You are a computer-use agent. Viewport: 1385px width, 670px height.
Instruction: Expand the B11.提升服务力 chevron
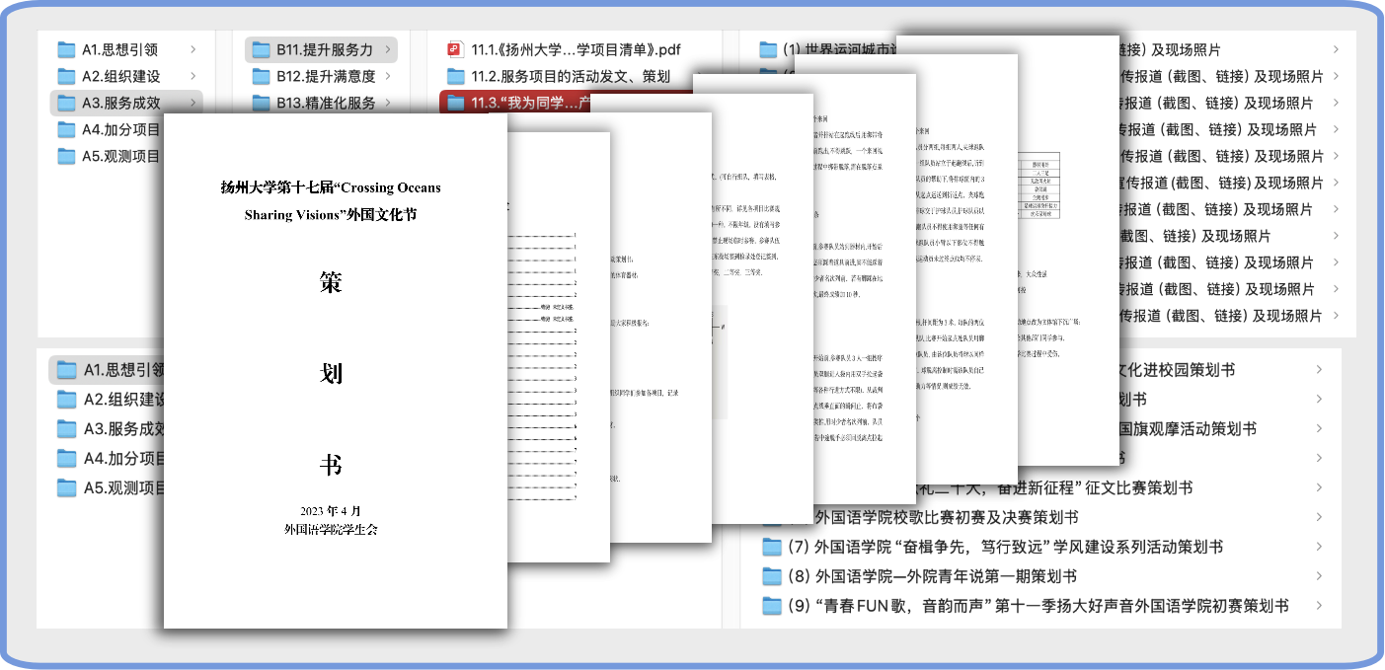[x=387, y=49]
